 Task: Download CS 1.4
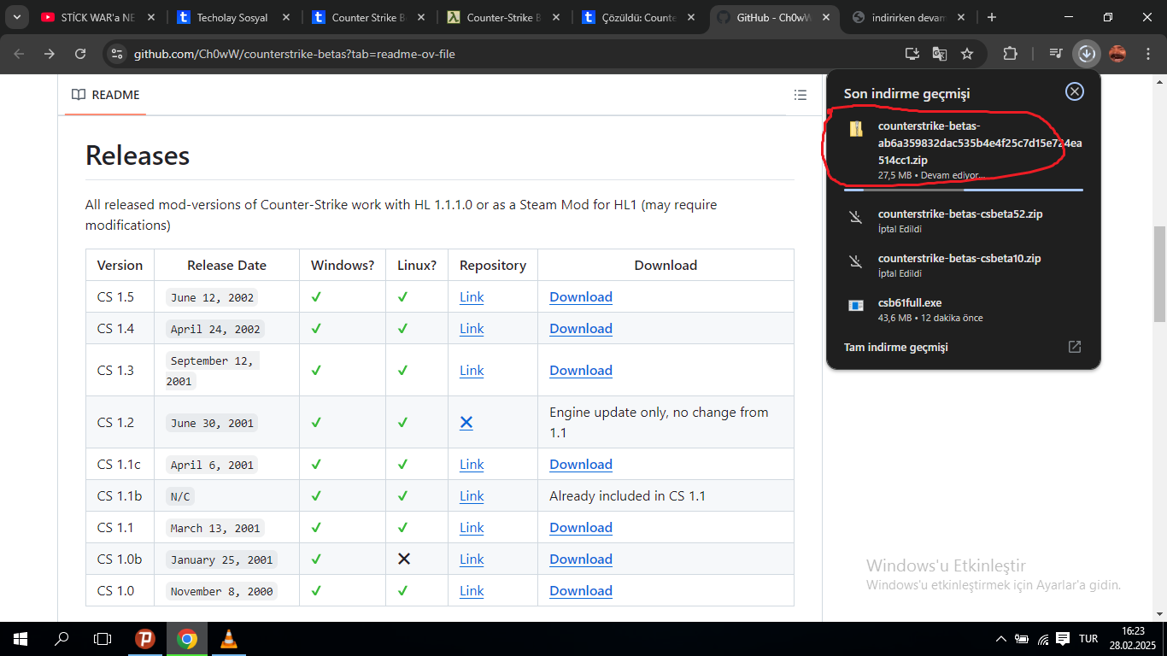(x=581, y=329)
